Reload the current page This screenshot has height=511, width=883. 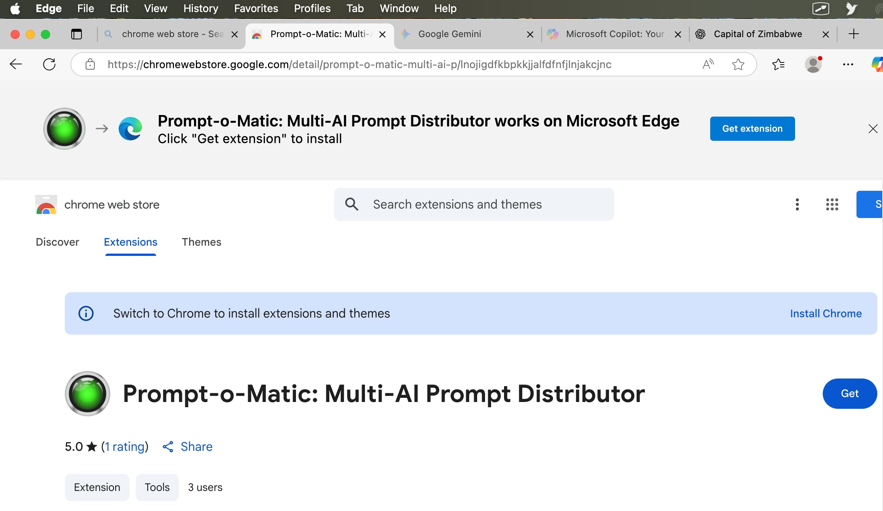coord(49,64)
